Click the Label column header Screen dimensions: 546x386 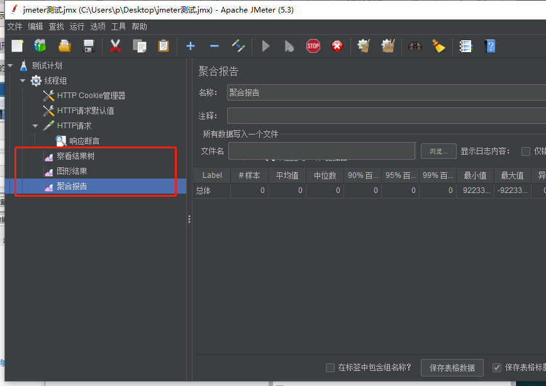click(212, 175)
